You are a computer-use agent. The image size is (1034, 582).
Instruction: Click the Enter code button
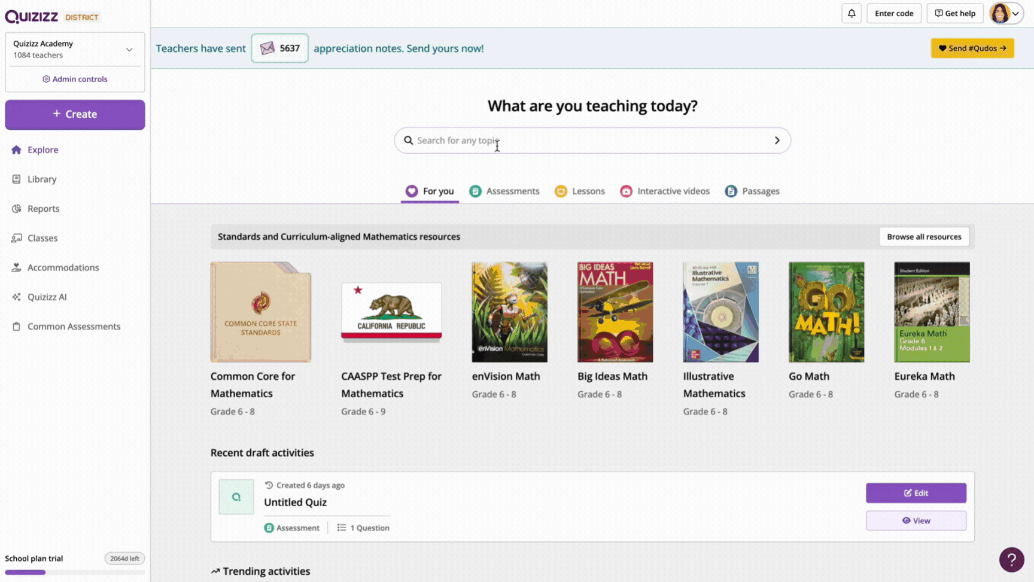coord(894,13)
